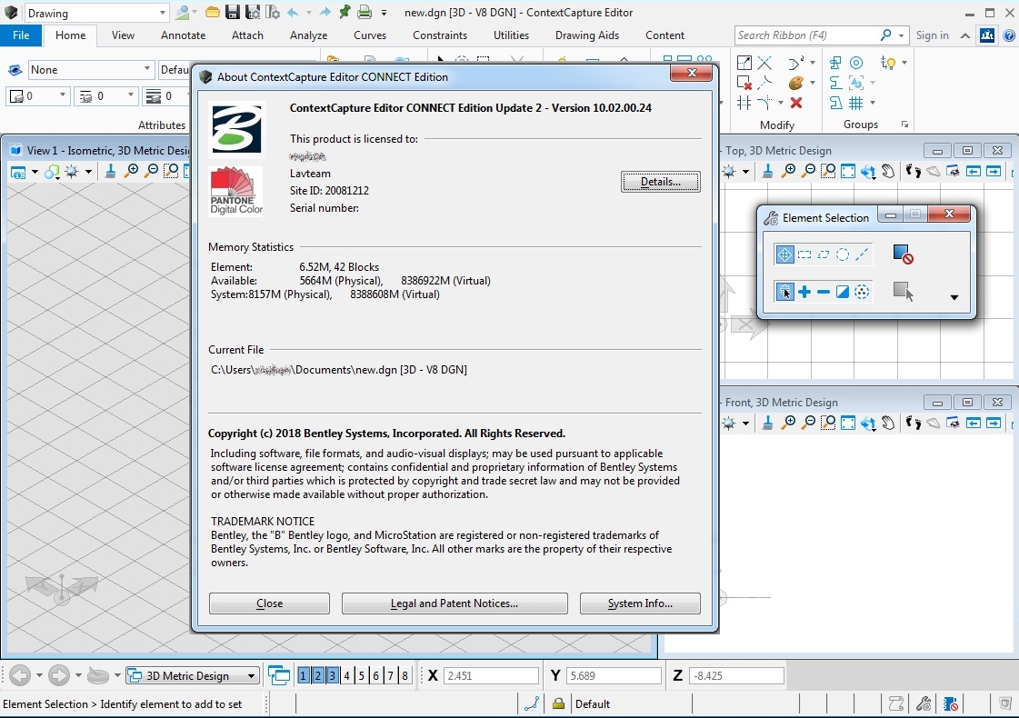This screenshot has height=718, width=1019.
Task: Switch to the View ribbon tab
Action: [123, 35]
